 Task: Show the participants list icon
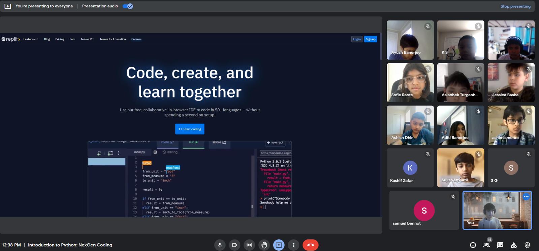tap(486, 245)
